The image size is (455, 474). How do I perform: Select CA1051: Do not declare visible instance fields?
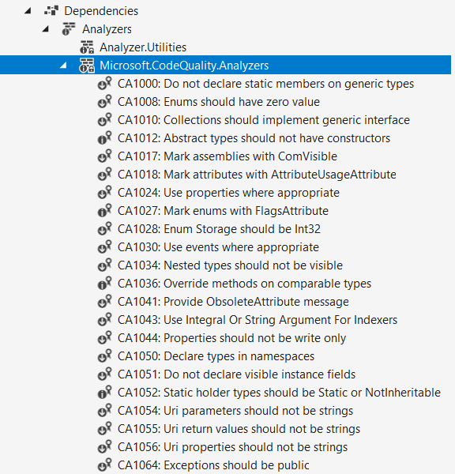[x=236, y=374]
